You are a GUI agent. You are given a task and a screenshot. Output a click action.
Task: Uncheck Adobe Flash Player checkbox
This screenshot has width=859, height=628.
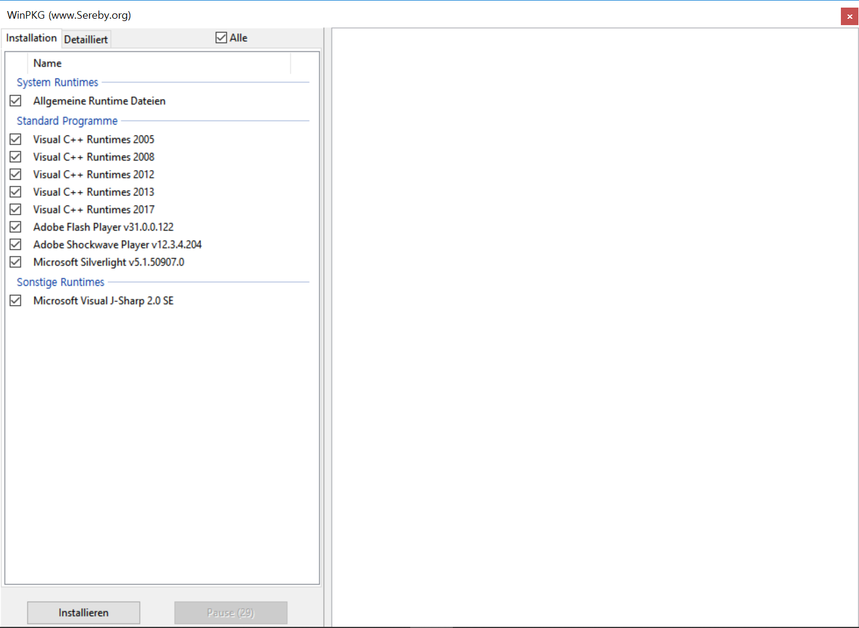[x=16, y=227]
